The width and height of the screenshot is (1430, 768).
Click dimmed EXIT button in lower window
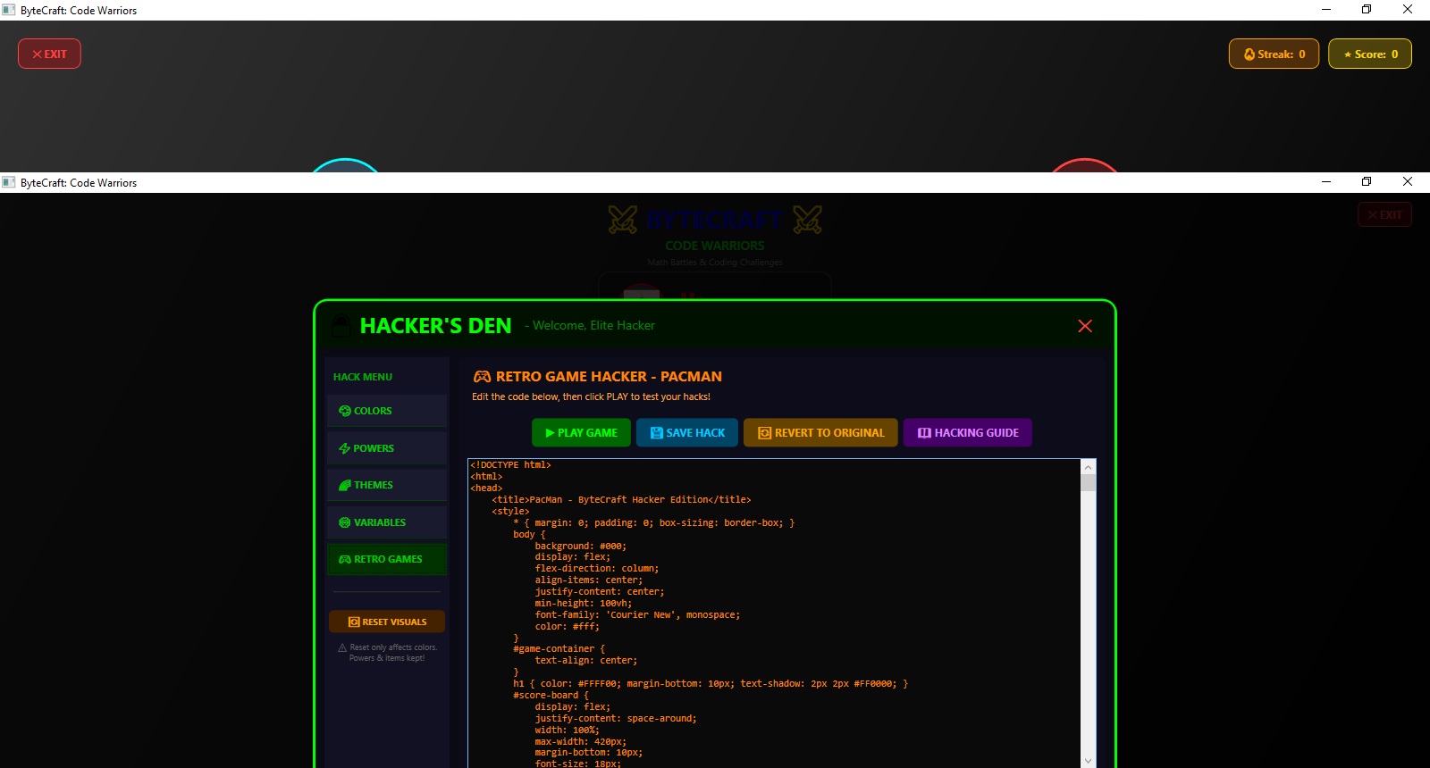[x=1384, y=214]
